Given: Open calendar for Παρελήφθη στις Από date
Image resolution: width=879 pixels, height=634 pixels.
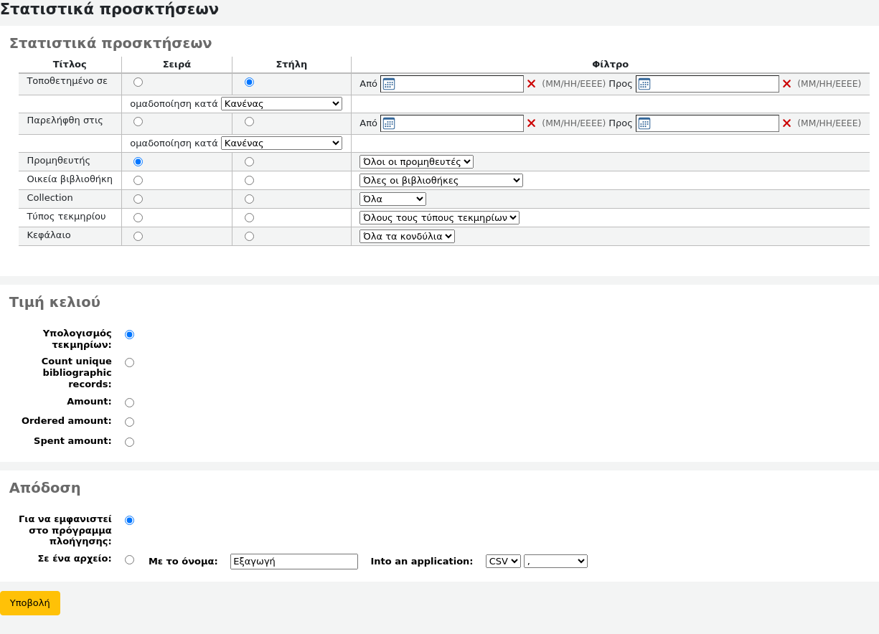Looking at the screenshot, I should 388,123.
